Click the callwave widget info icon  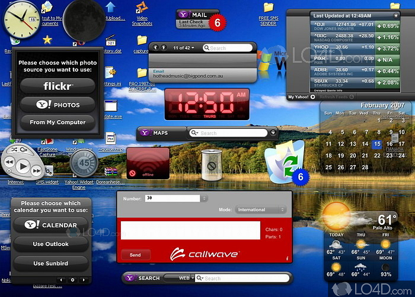click(x=287, y=259)
